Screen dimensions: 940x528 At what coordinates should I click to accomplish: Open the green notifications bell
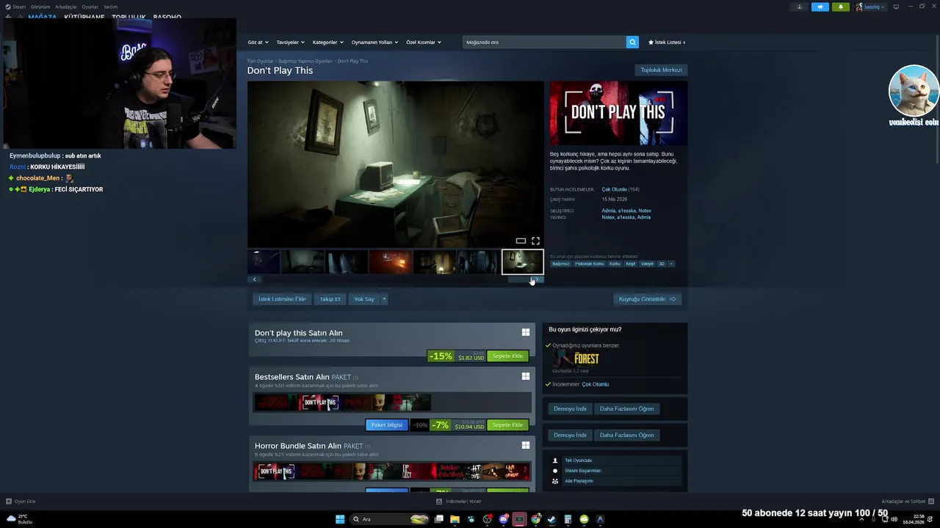click(841, 7)
